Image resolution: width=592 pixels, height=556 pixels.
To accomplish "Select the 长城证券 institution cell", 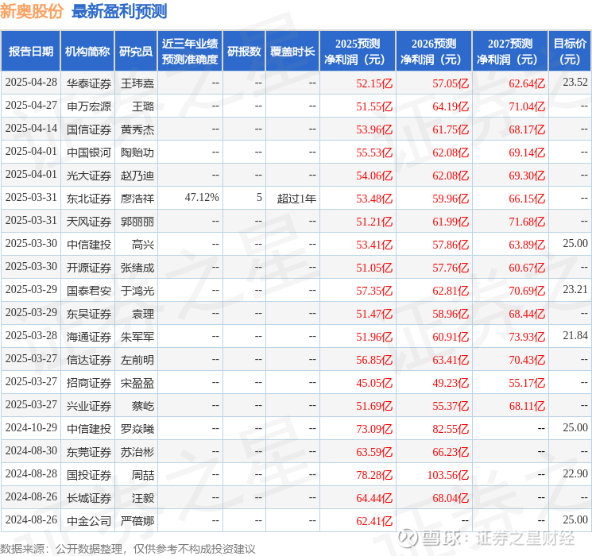I will [89, 498].
